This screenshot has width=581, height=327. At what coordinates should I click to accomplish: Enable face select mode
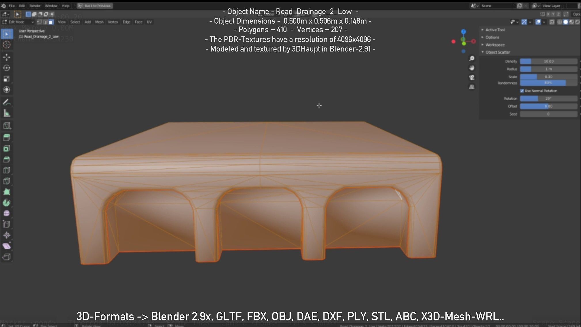pos(51,22)
